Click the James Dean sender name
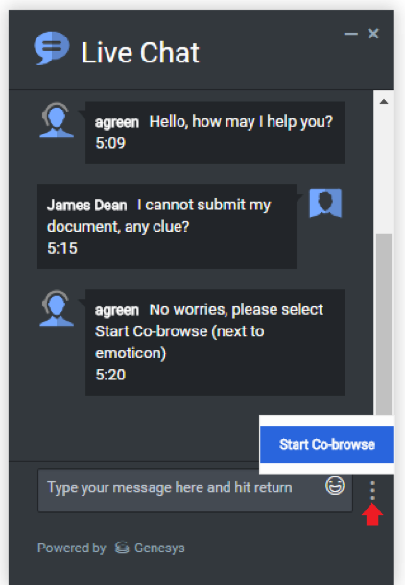Viewport: 405px width, 585px height. click(86, 206)
